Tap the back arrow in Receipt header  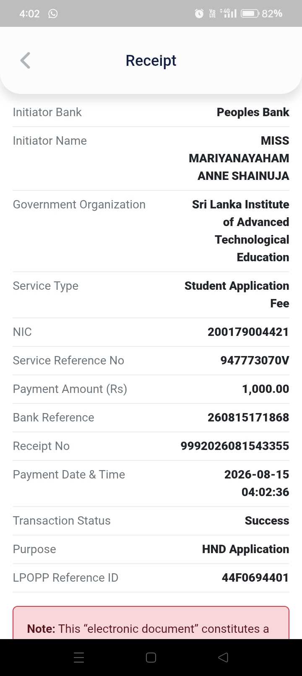click(x=25, y=60)
